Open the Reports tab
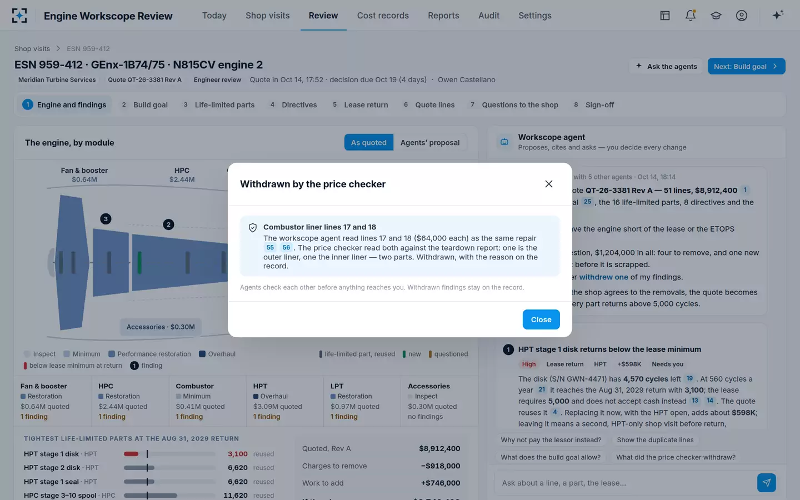 click(443, 16)
